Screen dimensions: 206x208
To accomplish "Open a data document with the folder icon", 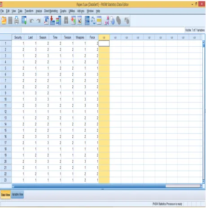I will coord(4,20).
